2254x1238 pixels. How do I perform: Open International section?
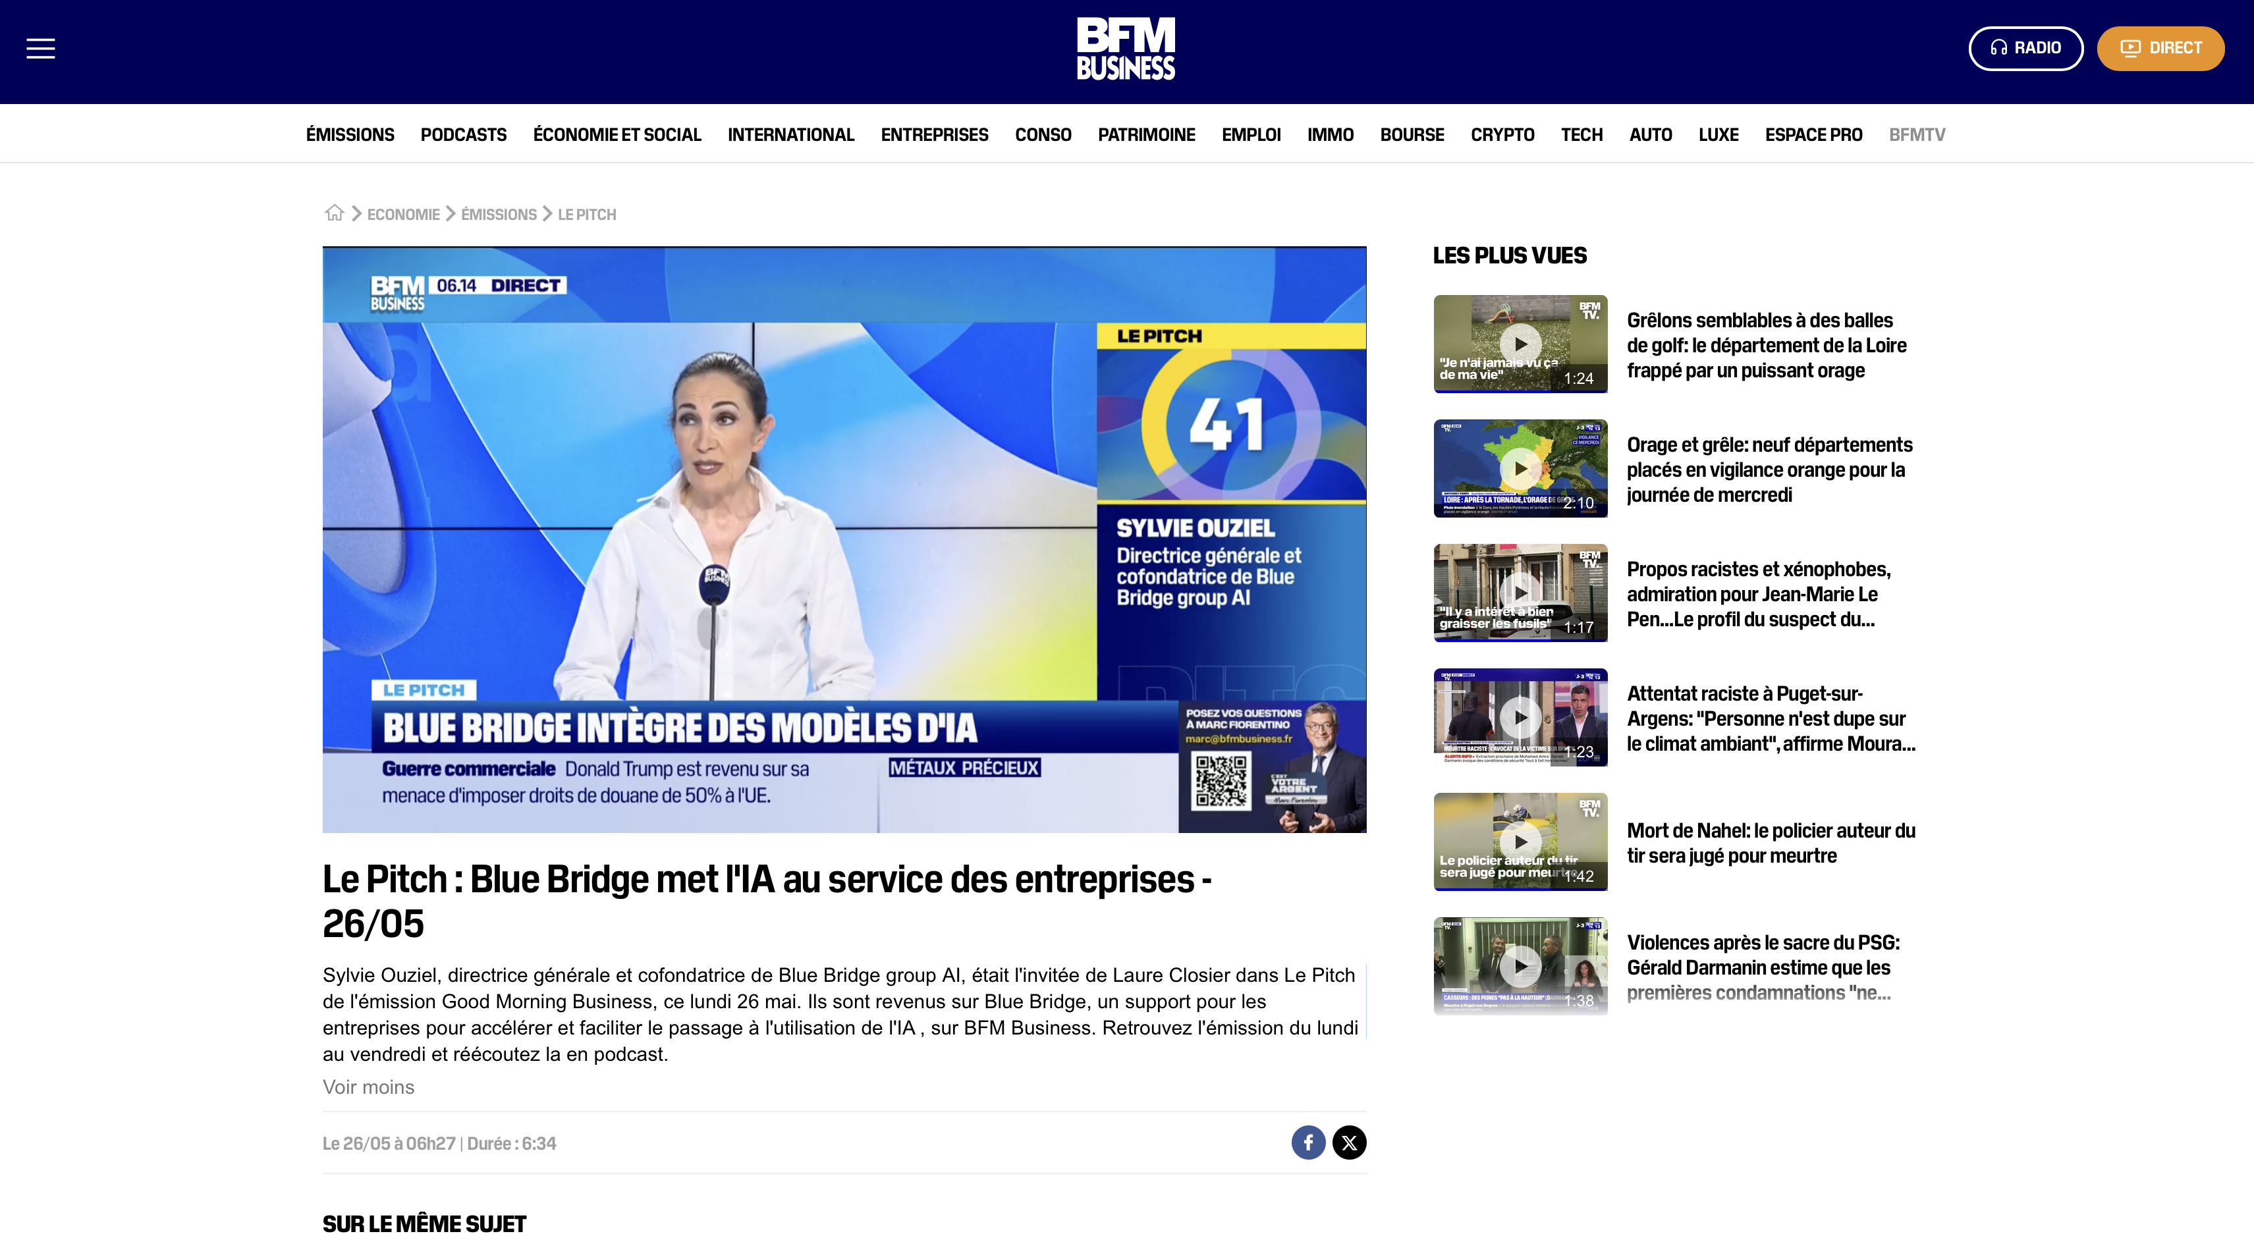[791, 135]
